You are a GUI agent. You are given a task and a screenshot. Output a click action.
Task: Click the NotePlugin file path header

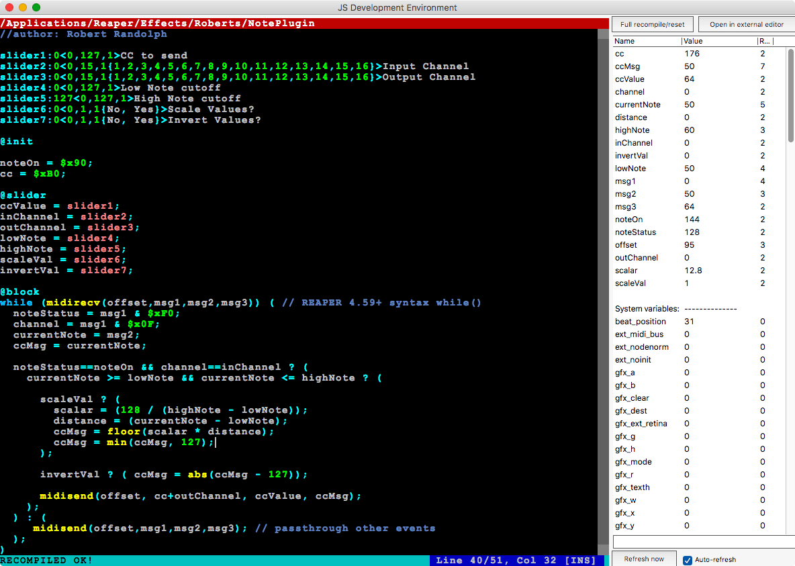pos(158,23)
